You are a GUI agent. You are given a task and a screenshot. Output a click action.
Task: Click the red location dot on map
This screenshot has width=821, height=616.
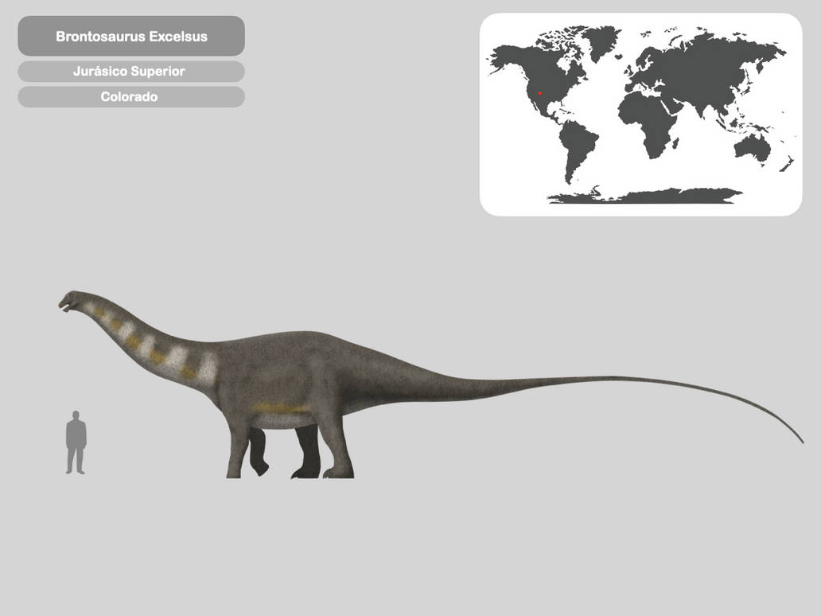coord(539,93)
